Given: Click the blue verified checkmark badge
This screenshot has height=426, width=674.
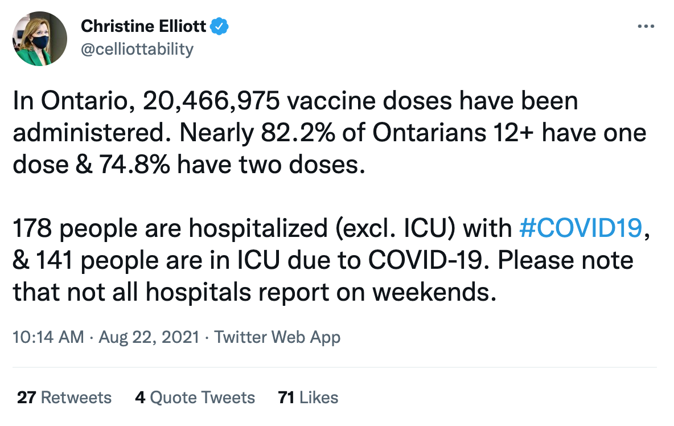Looking at the screenshot, I should (x=219, y=27).
